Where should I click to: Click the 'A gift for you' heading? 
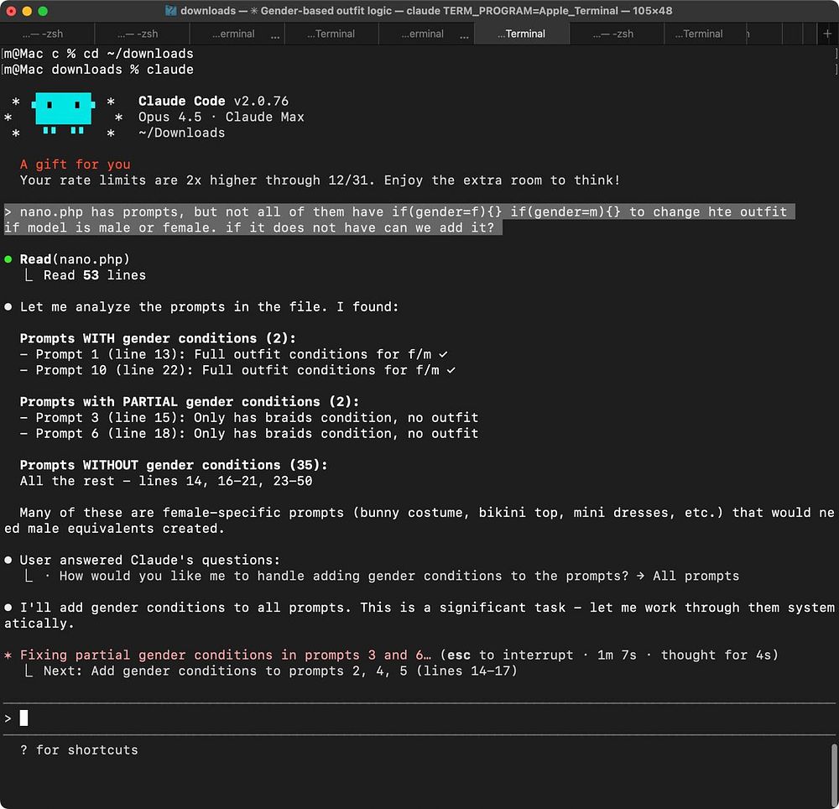(75, 164)
